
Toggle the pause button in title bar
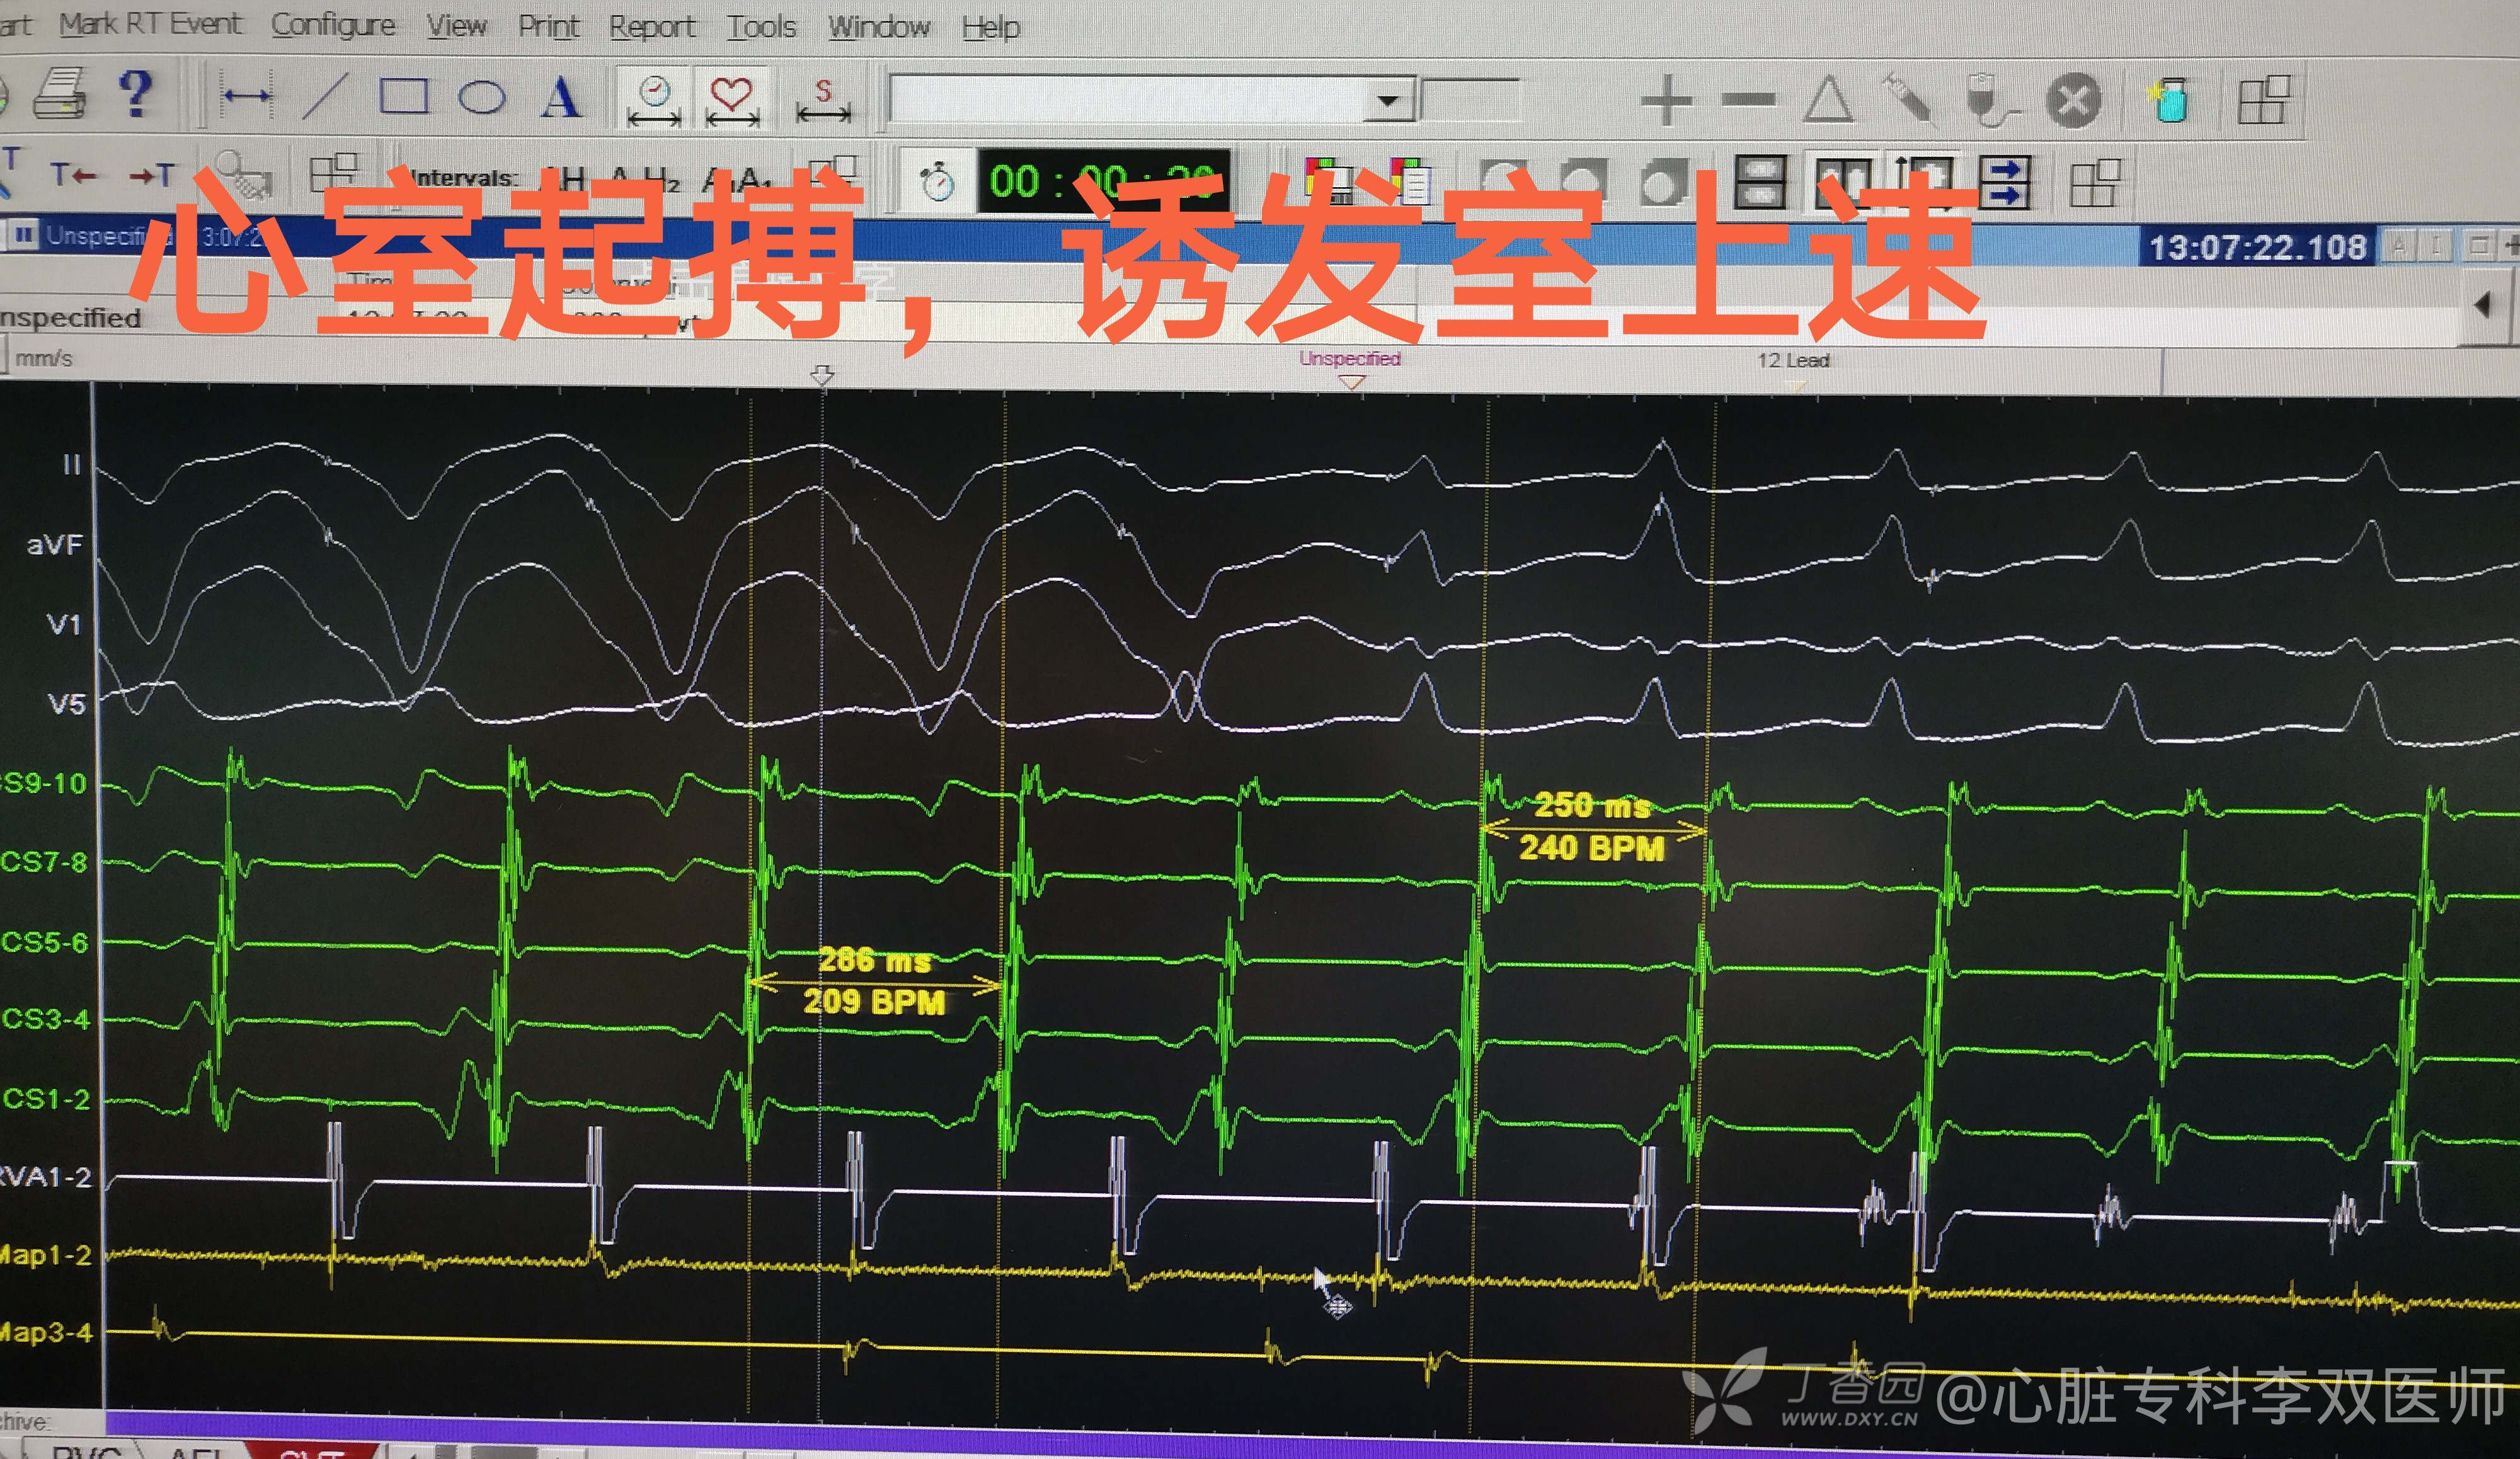tap(22, 235)
